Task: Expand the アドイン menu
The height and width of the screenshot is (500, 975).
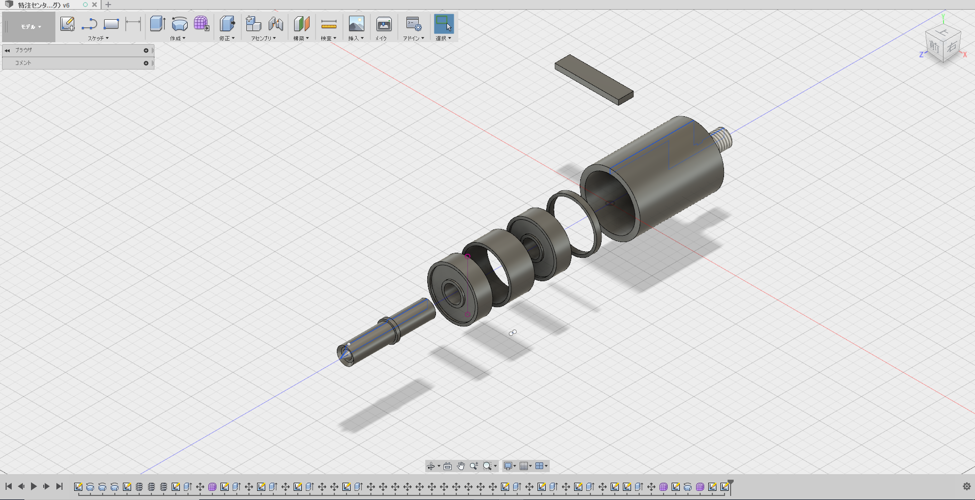Action: coord(414,38)
